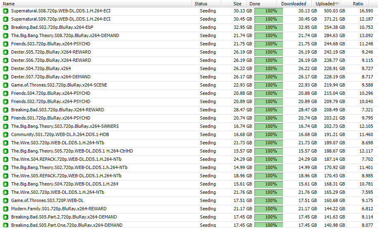Click the green icon for The.Wire.S03
Viewport: 378px width, 228px height.
pos(5,143)
